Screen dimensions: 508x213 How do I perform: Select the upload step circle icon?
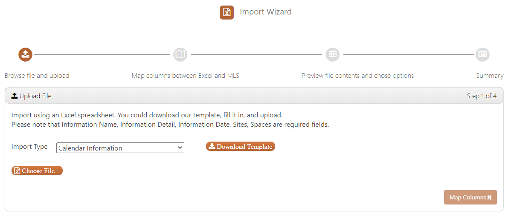25,54
